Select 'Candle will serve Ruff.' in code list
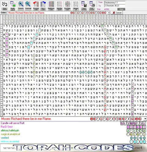The width and height of the screenshot is (147, 152). pyautogui.click(x=13, y=123)
